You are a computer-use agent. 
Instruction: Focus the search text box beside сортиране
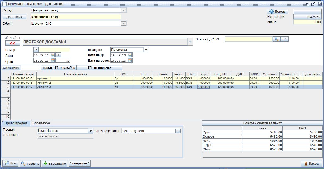(31, 67)
